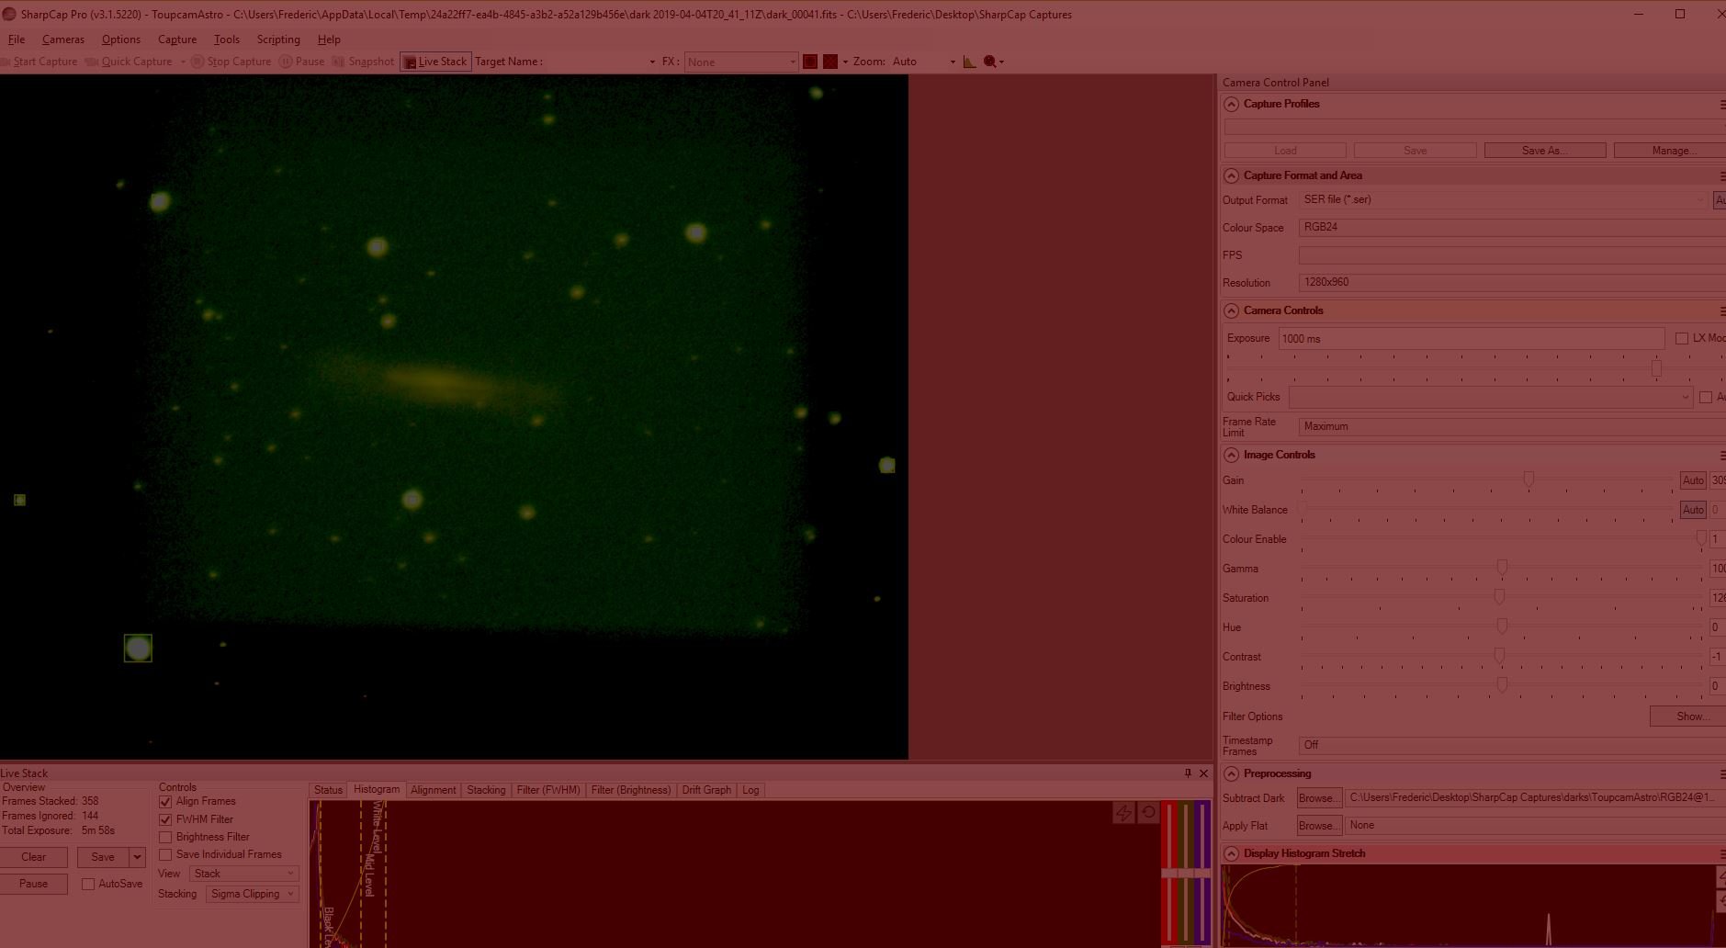The width and height of the screenshot is (1726, 948).
Task: Open the File menu
Action: 17,39
